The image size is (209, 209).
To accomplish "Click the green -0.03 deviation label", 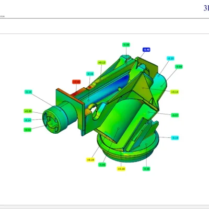I will (x=28, y=130).
